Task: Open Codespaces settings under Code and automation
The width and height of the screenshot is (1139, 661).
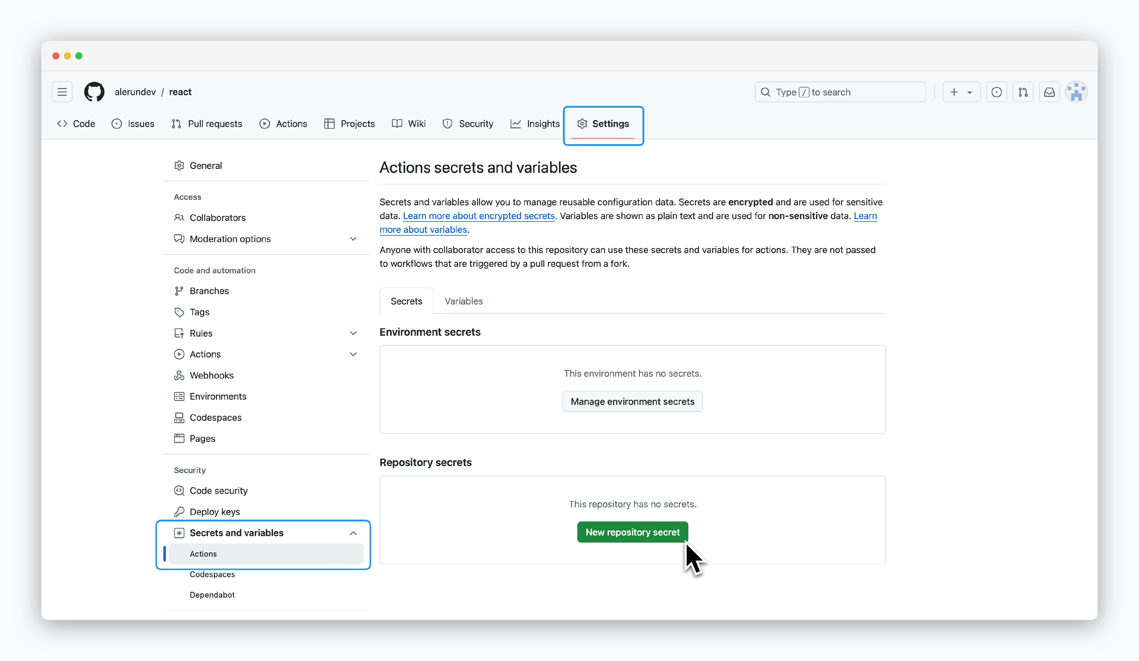Action: tap(266, 417)
